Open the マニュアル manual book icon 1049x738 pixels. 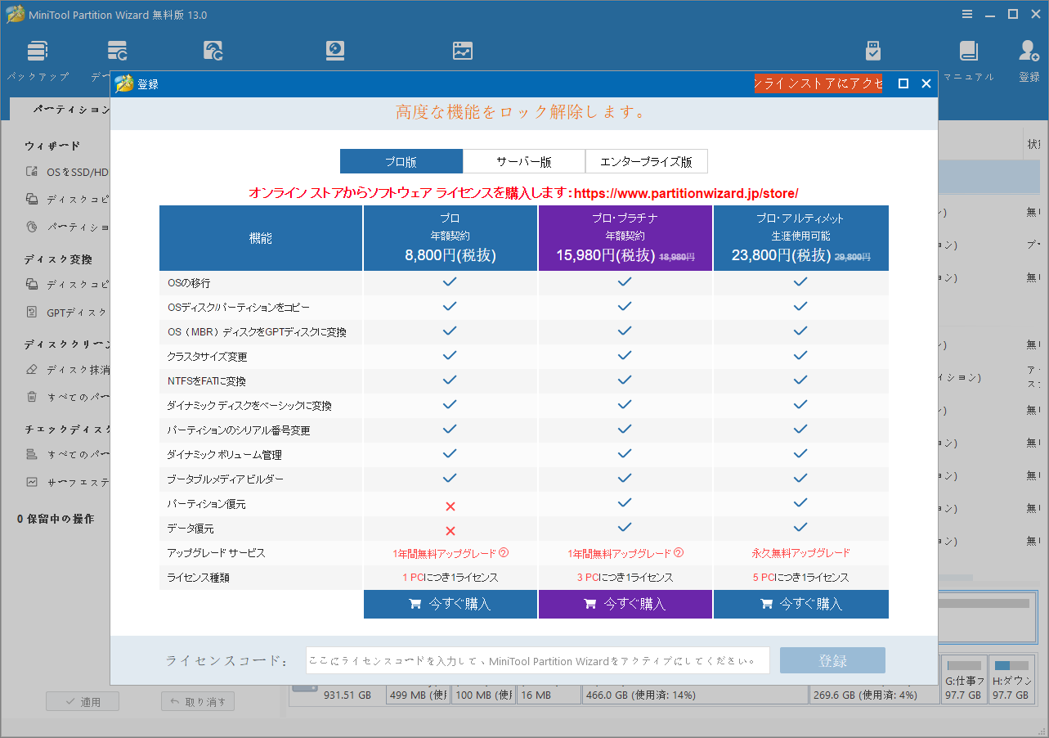tap(969, 52)
